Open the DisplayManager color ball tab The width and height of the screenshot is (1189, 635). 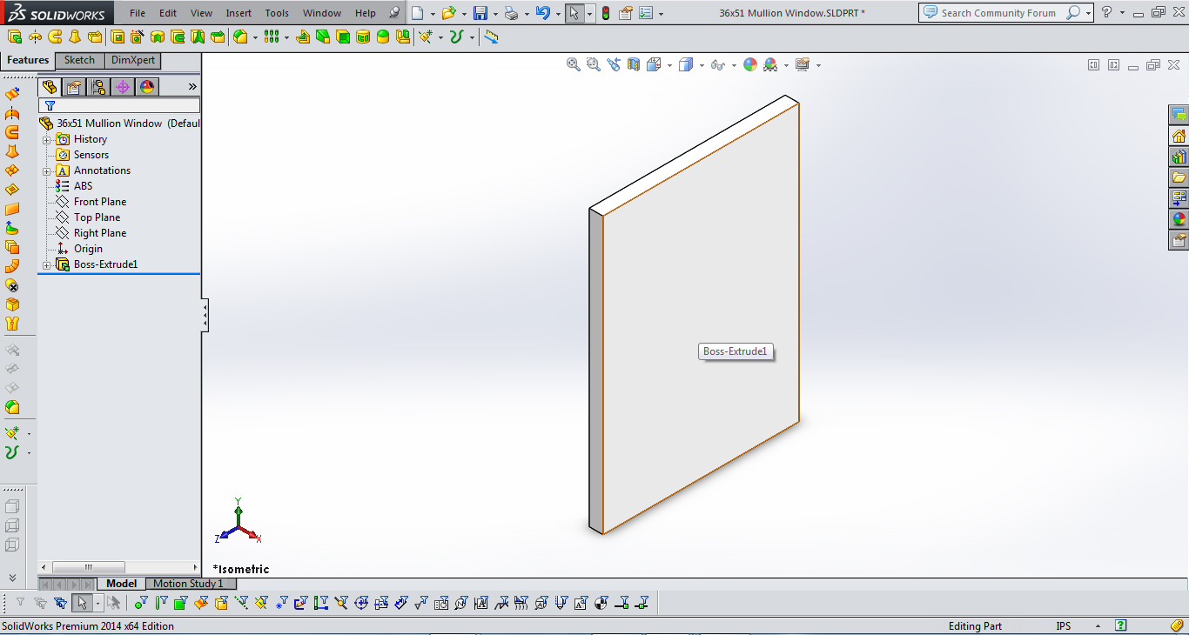click(x=147, y=87)
